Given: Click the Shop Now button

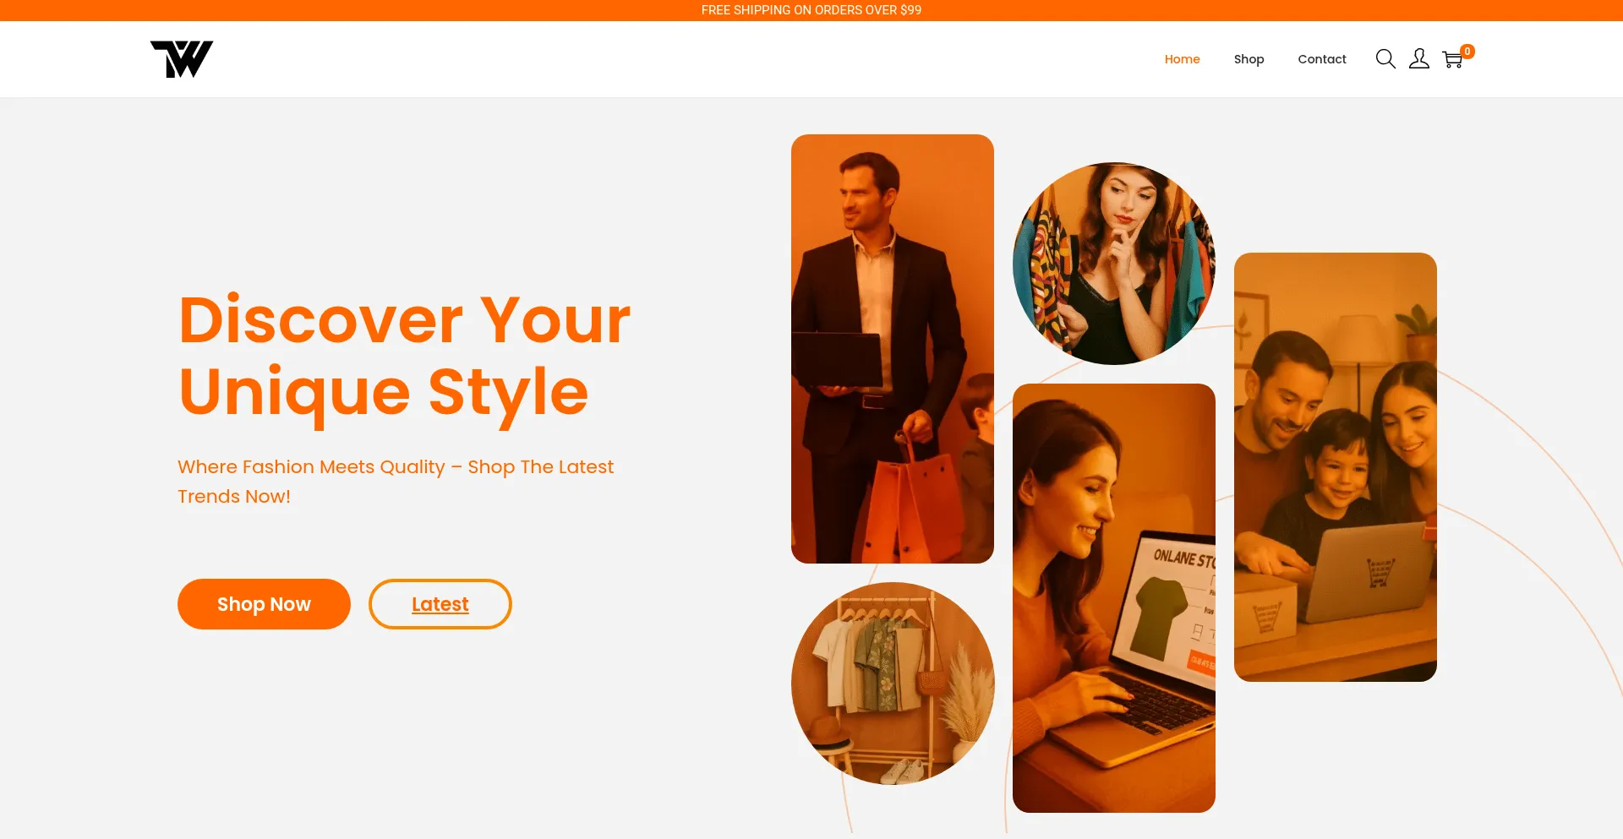Looking at the screenshot, I should pyautogui.click(x=264, y=604).
